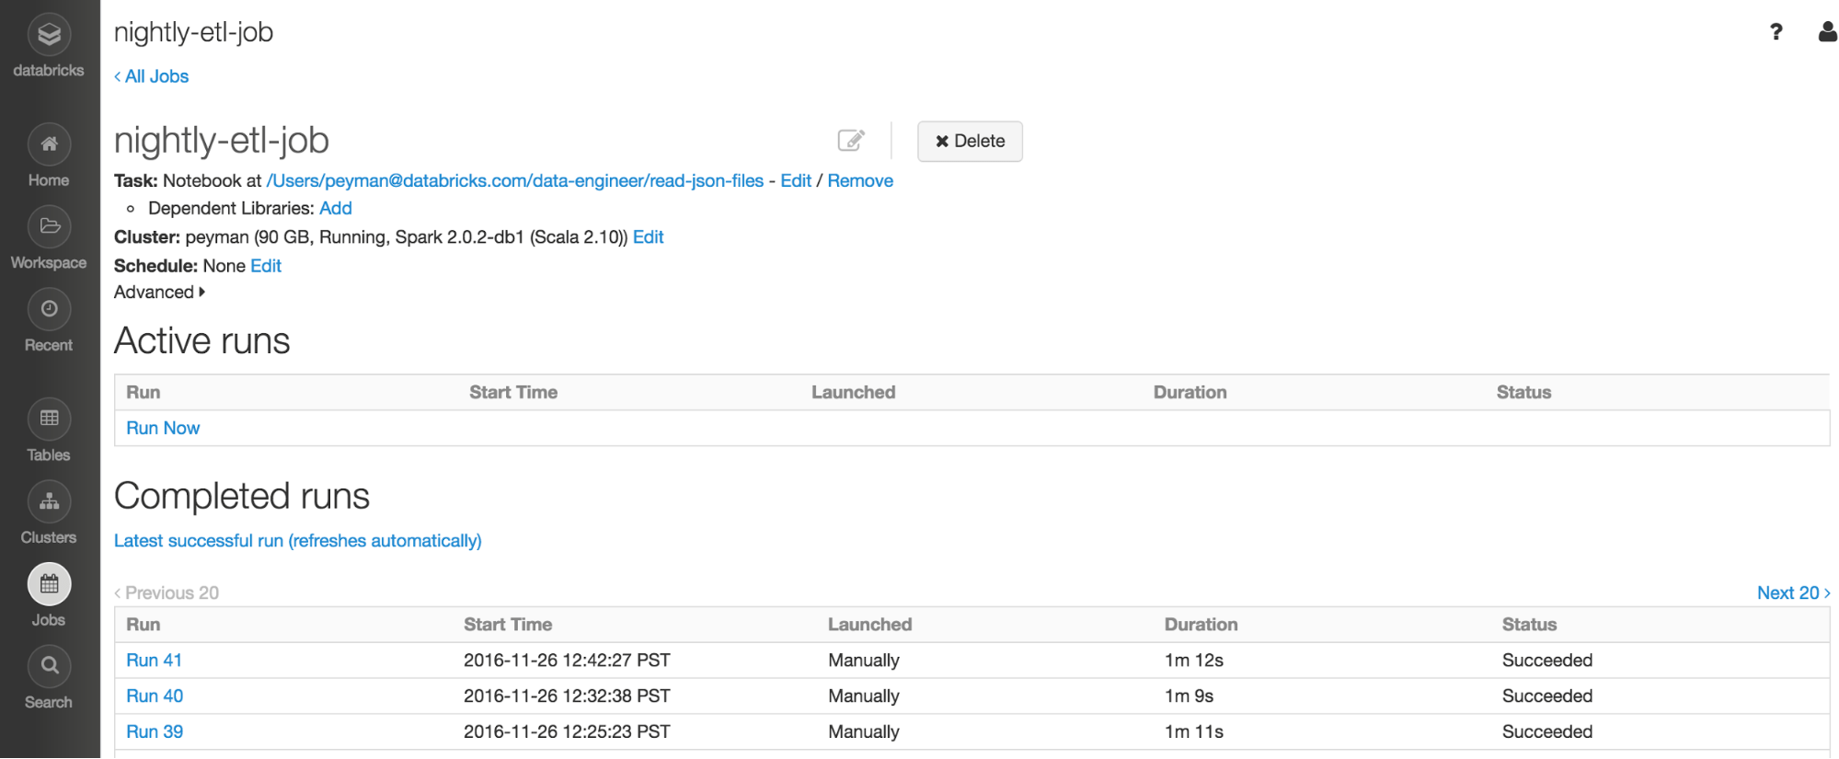Viewport: 1839px width, 759px height.
Task: Open the Workspace folder icon
Action: [x=49, y=227]
